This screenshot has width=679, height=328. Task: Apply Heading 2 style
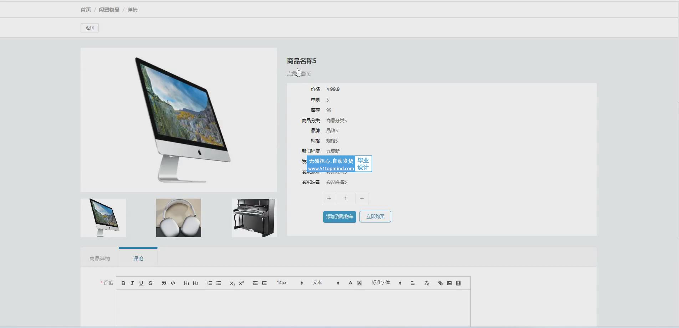pos(196,283)
